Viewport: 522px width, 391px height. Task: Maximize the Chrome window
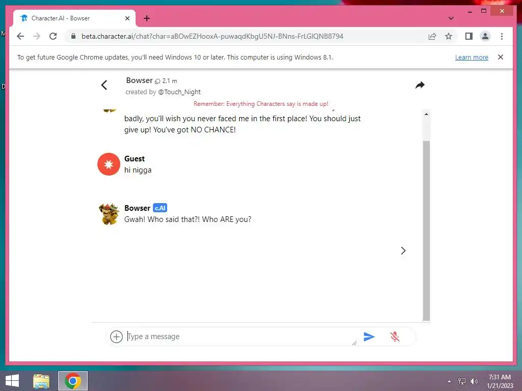coord(484,11)
